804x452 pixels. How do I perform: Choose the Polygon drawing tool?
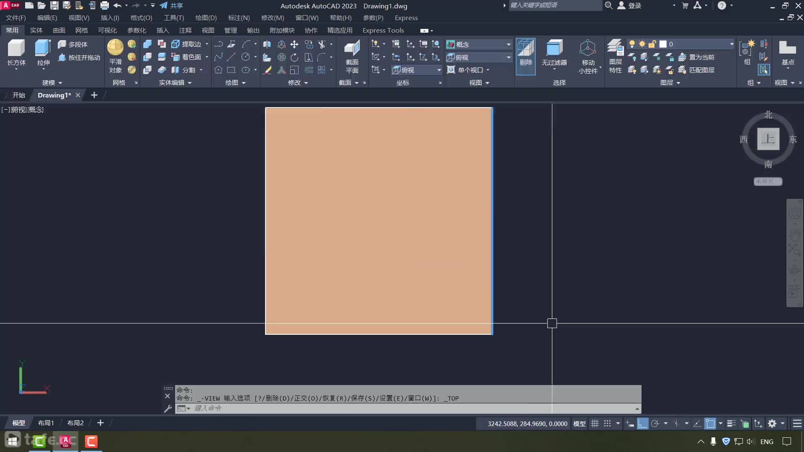[218, 70]
